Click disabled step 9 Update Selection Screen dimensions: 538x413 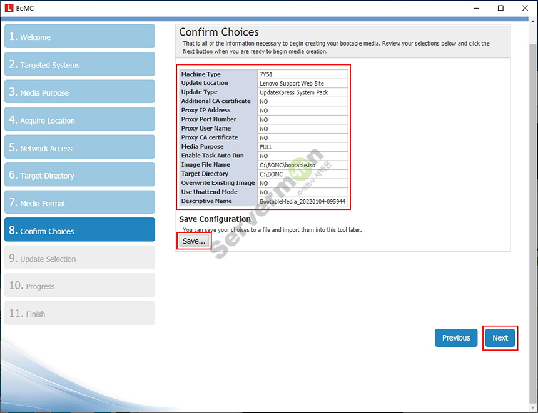[79, 257]
